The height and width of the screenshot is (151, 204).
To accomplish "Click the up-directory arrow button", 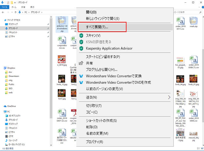I will [x=15, y=12].
